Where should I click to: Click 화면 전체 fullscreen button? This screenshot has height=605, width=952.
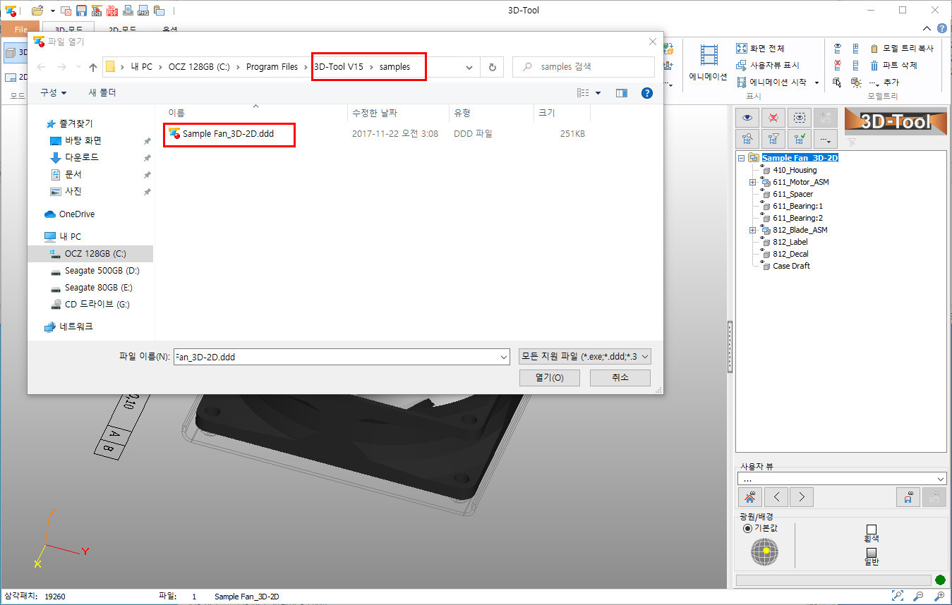[x=760, y=49]
